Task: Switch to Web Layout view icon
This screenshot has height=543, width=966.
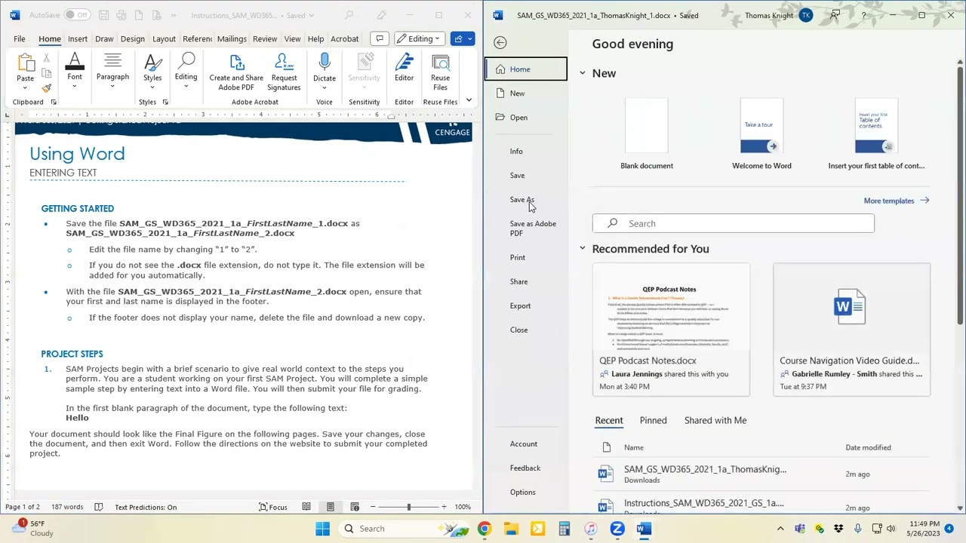Action: (x=355, y=508)
